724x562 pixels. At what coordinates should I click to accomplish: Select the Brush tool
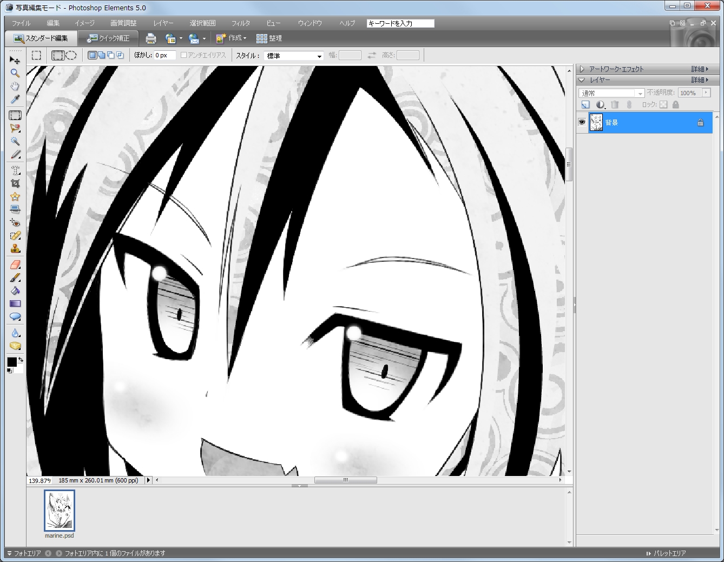click(15, 277)
